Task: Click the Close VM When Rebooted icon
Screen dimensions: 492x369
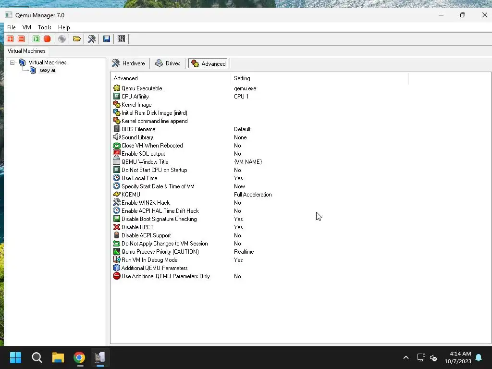Action: click(x=116, y=145)
